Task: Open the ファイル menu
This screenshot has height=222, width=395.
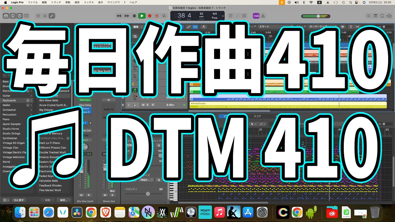Action: 33,2
